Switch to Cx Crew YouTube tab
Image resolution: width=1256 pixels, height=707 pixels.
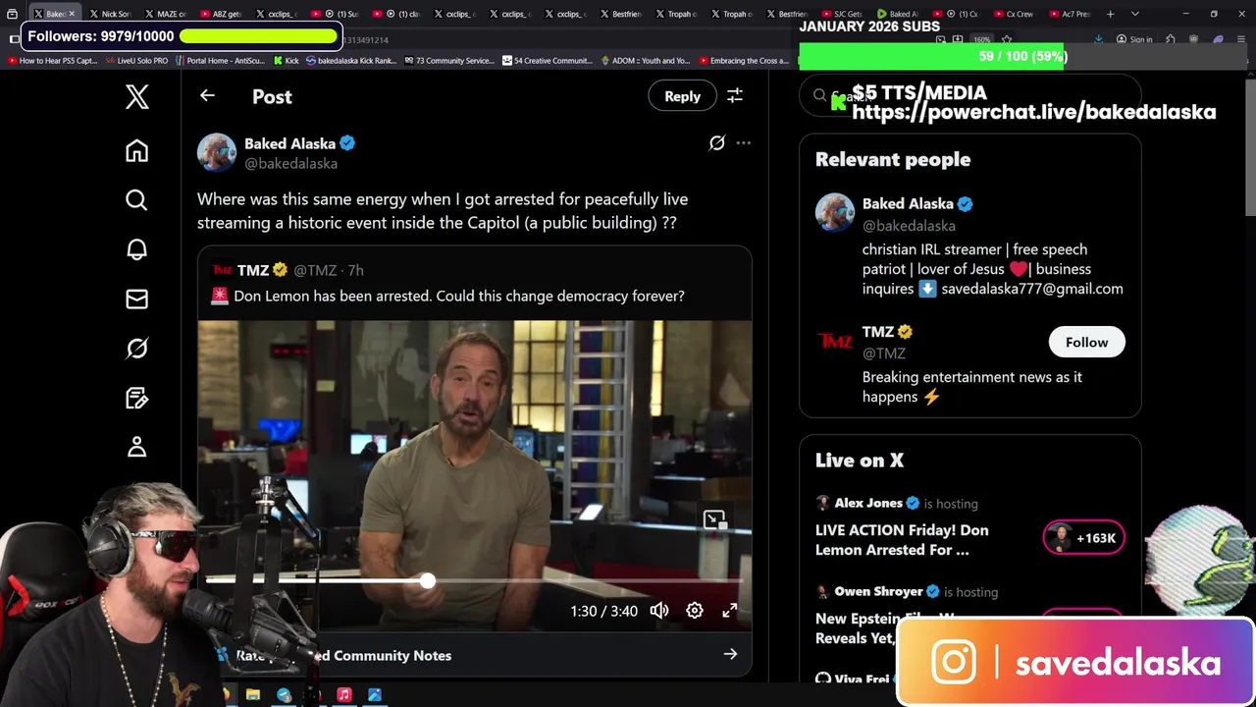pos(1013,14)
